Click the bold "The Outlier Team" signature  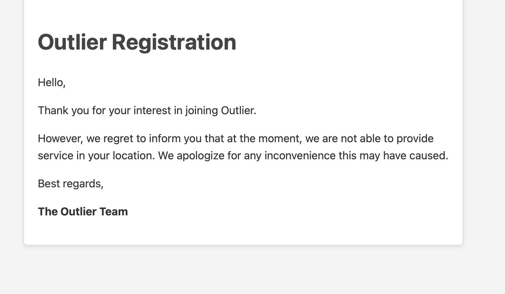tap(83, 212)
